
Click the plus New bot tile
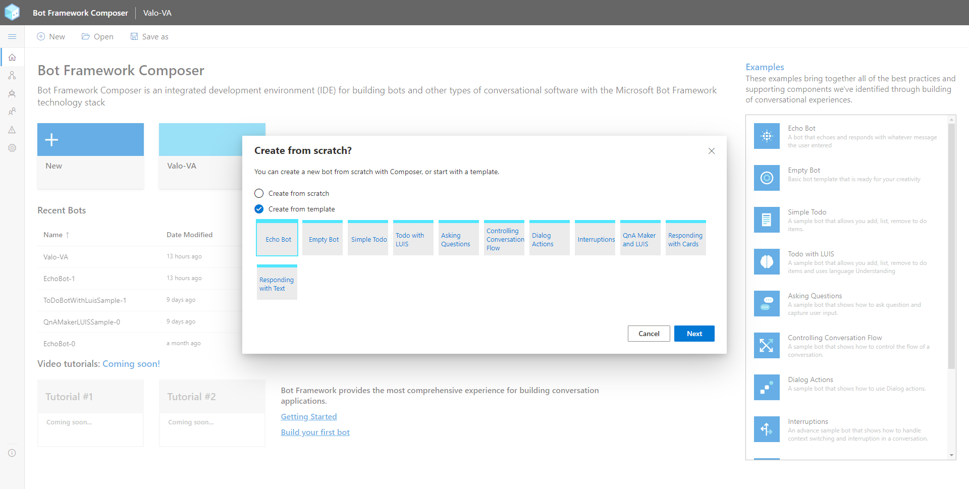pyautogui.click(x=90, y=156)
